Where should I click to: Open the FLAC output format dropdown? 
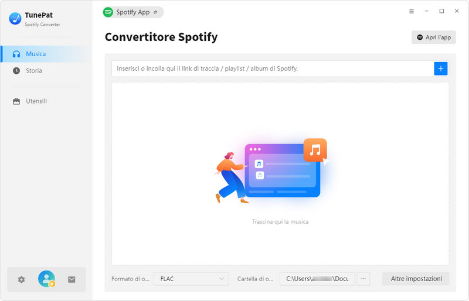pos(192,279)
